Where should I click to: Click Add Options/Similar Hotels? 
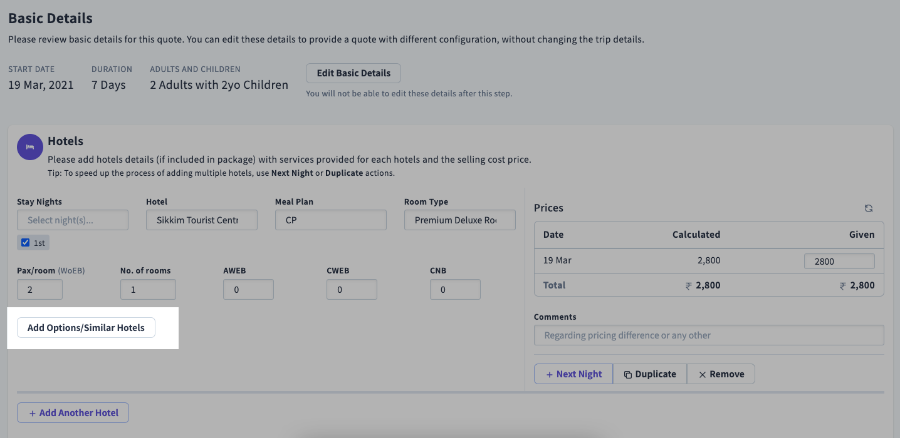[85, 327]
